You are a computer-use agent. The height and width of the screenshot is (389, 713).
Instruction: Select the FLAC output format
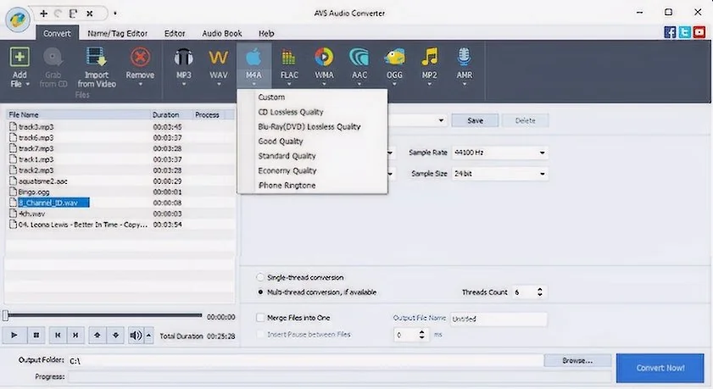click(289, 64)
